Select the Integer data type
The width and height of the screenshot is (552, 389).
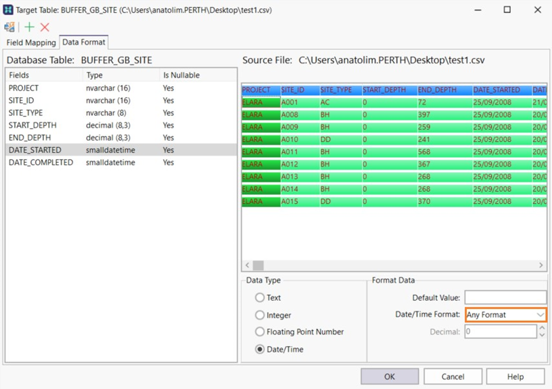(260, 315)
